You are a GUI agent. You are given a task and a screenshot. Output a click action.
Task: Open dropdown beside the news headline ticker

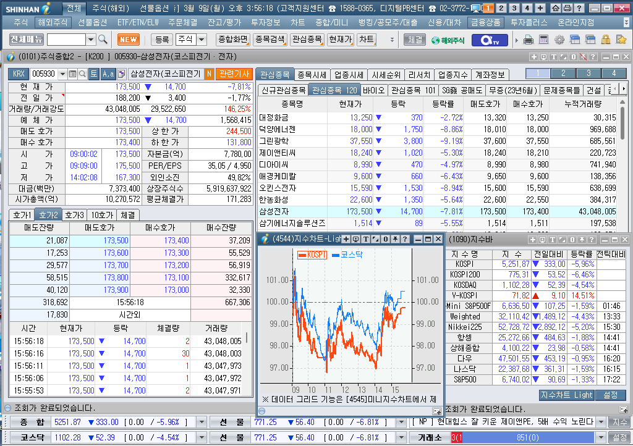click(601, 422)
